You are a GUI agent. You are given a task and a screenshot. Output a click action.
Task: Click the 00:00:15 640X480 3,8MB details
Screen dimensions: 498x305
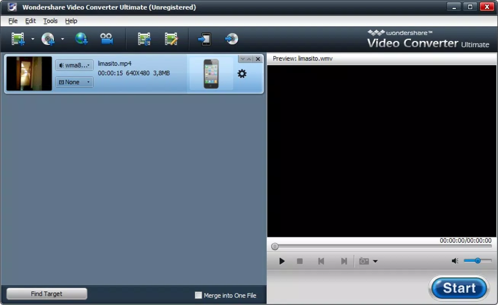coord(134,73)
